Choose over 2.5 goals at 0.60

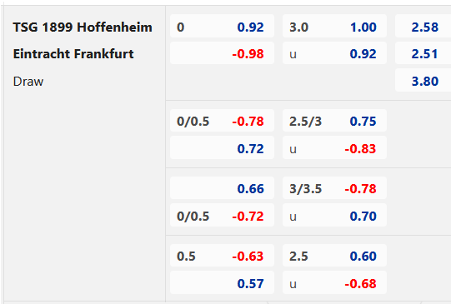(334, 256)
